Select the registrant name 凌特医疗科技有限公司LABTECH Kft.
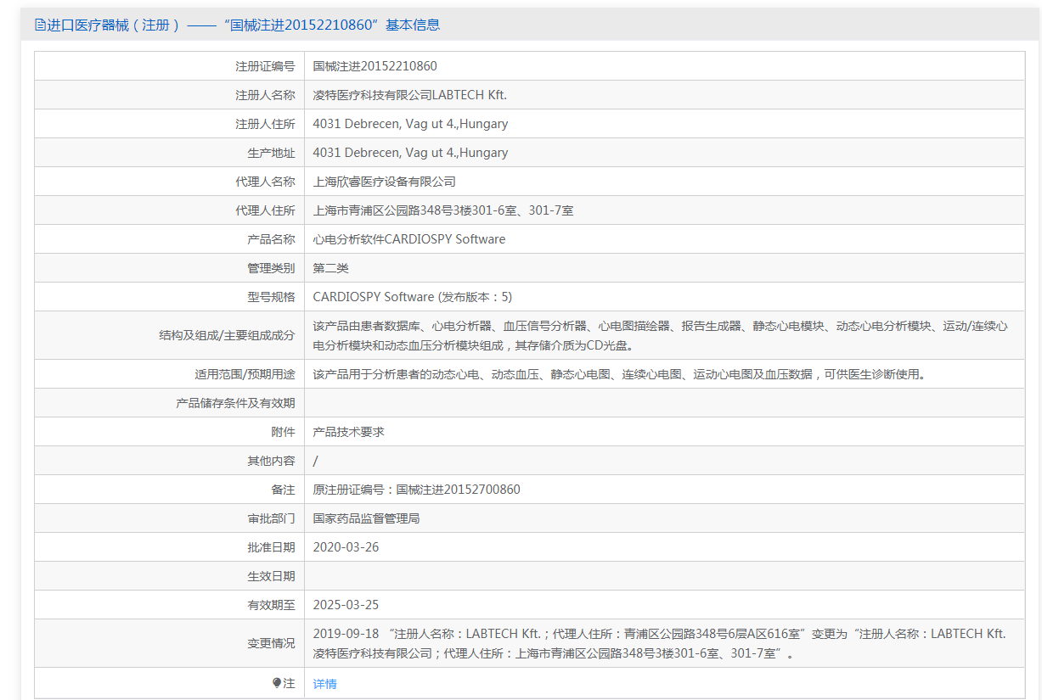 pyautogui.click(x=409, y=95)
